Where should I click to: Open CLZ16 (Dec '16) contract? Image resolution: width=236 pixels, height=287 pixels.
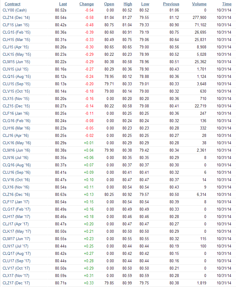pyautogui.click(x=16, y=195)
